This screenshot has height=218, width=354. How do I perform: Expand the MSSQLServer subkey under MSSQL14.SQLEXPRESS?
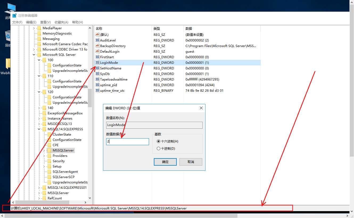pyautogui.click(x=44, y=150)
